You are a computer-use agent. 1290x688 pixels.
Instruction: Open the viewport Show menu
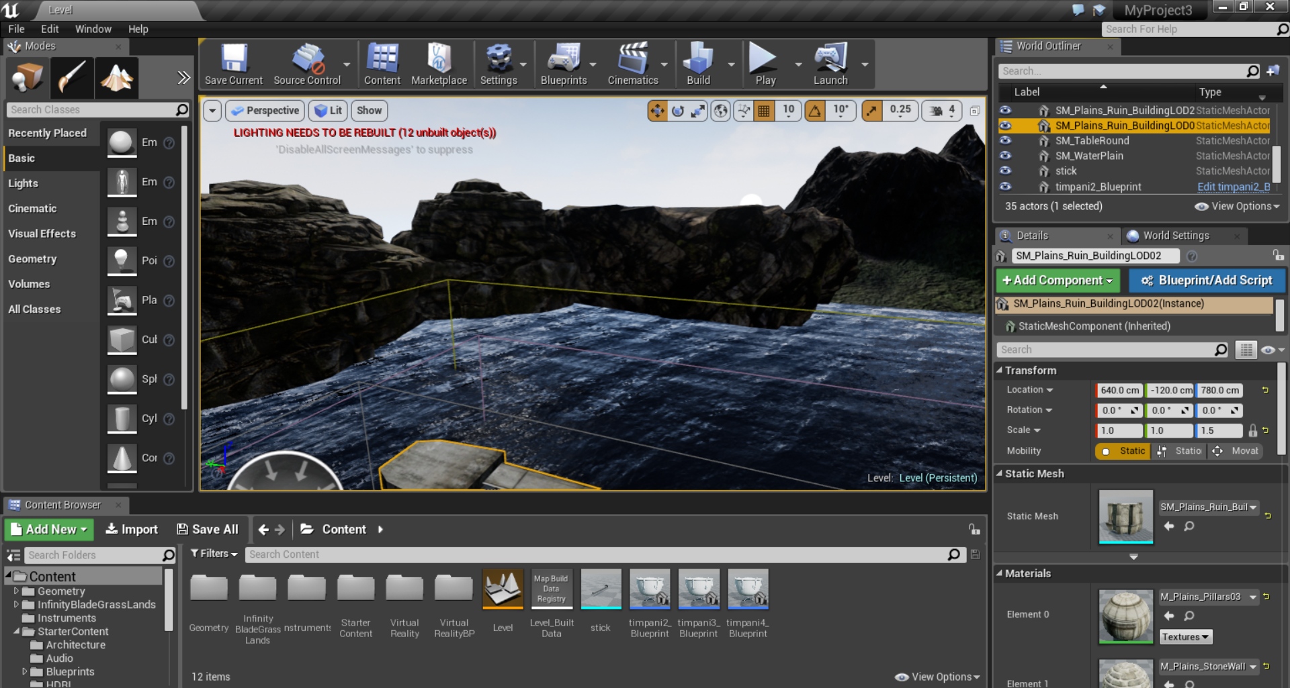(x=369, y=111)
